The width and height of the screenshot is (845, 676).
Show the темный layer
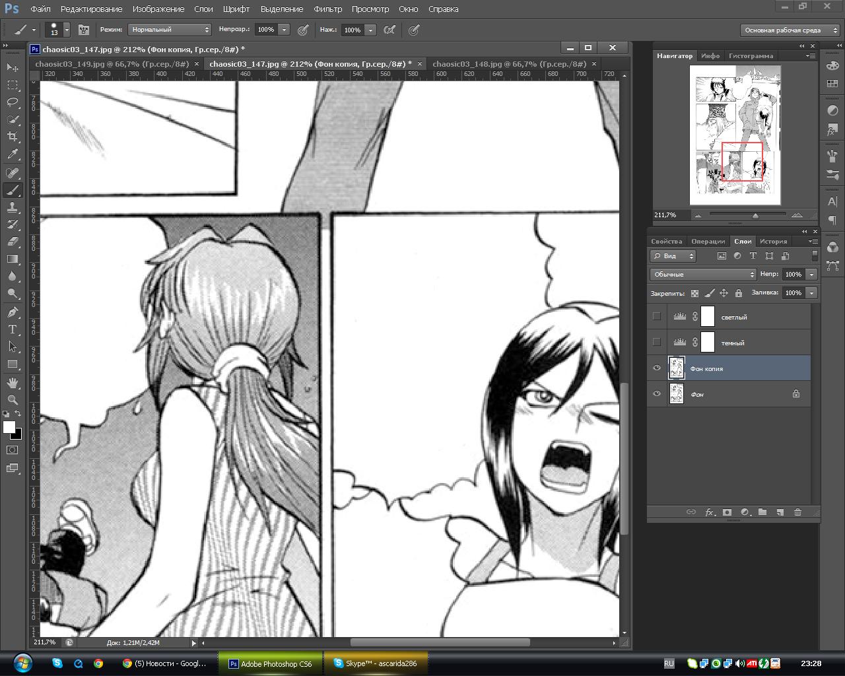pyautogui.click(x=656, y=342)
